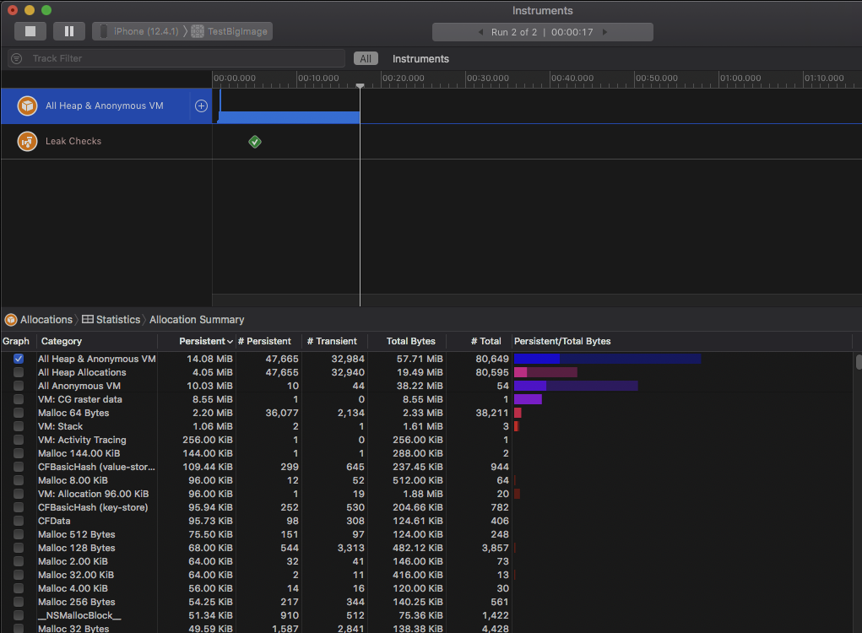Viewport: 862px width, 633px height.
Task: Select the Malloc 128 Bytes row
Action: (426, 548)
